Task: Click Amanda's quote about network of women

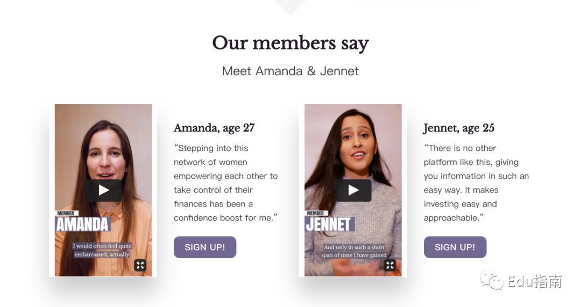Action: point(225,183)
